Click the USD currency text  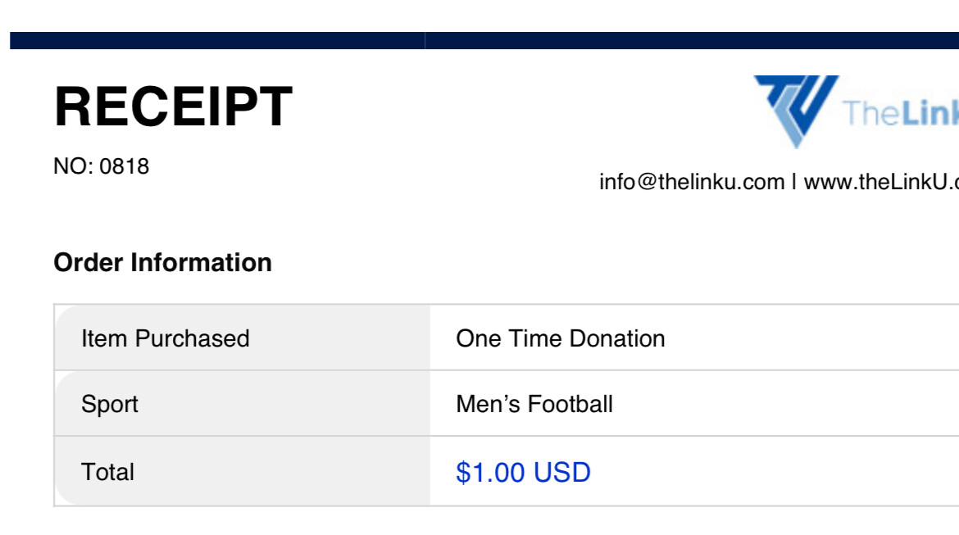tap(562, 472)
